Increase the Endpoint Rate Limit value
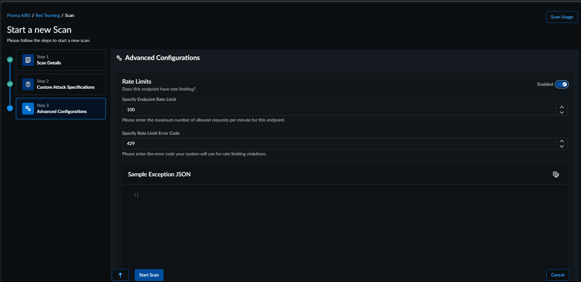581x282 pixels. (562, 107)
